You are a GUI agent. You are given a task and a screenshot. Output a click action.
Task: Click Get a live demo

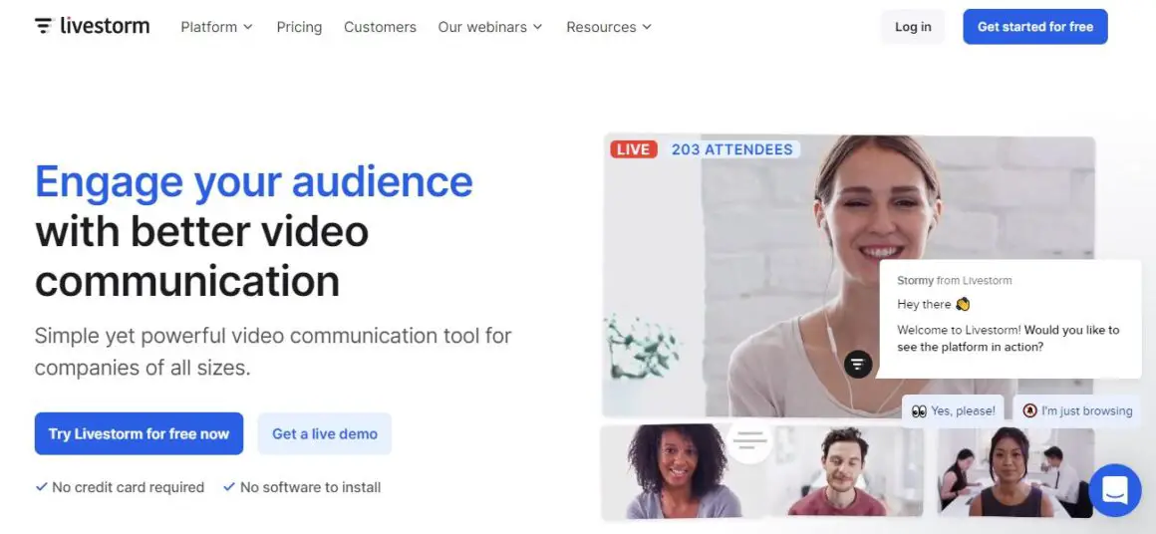[325, 433]
